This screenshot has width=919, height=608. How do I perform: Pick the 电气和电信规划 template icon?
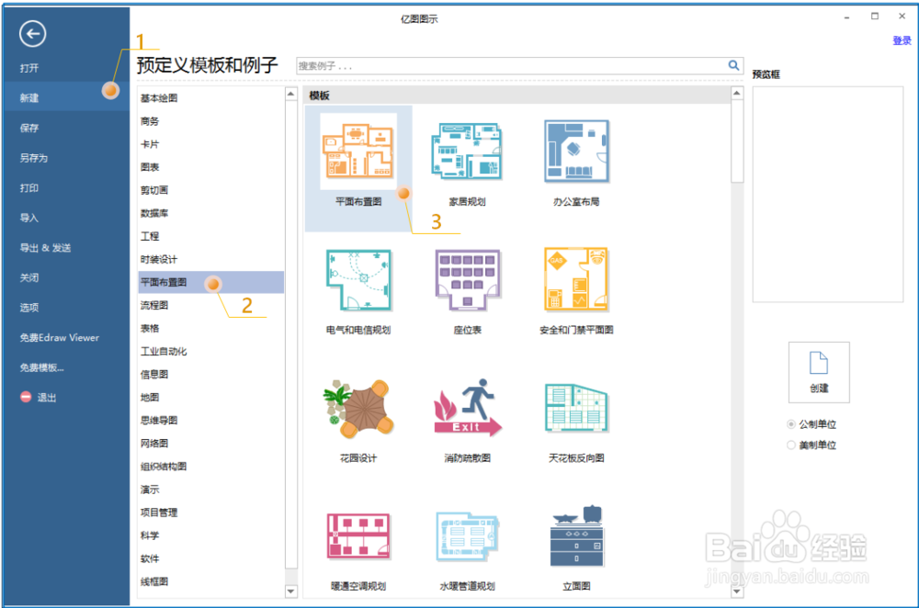(x=358, y=279)
